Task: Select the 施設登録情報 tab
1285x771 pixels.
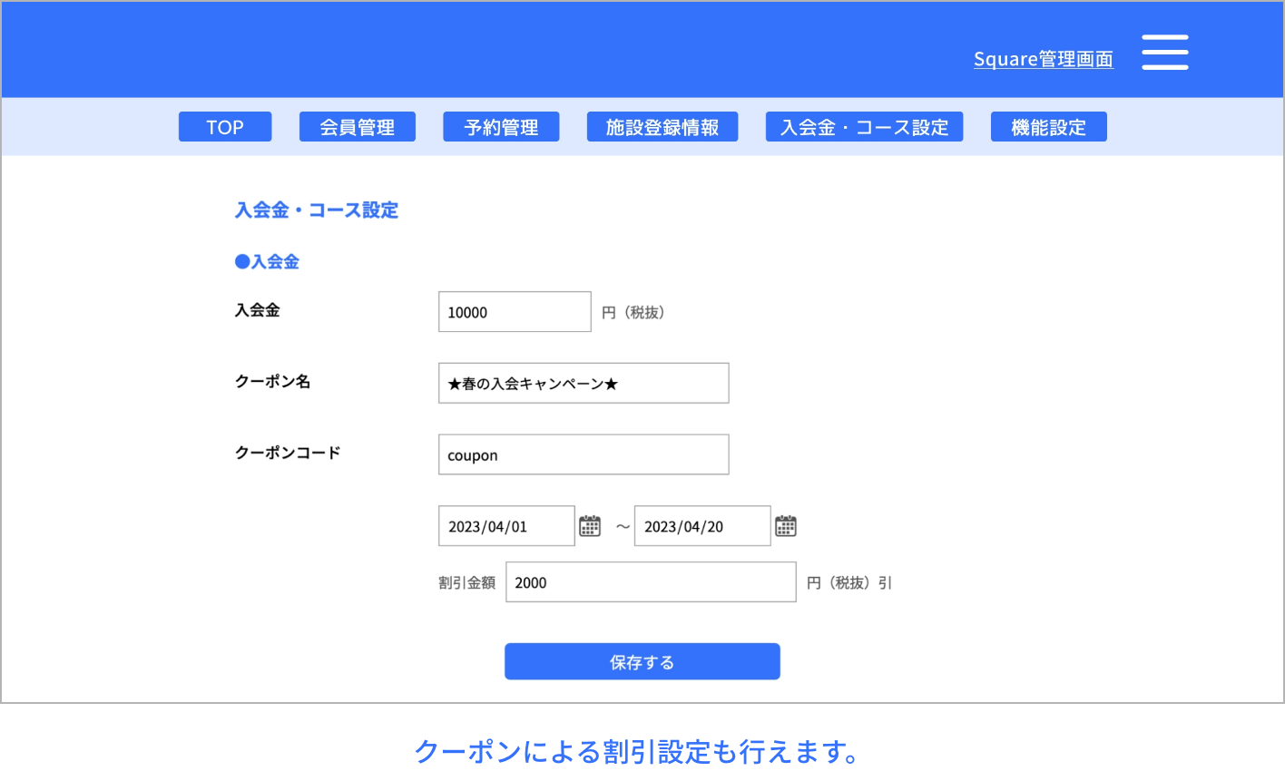Action: pos(662,127)
